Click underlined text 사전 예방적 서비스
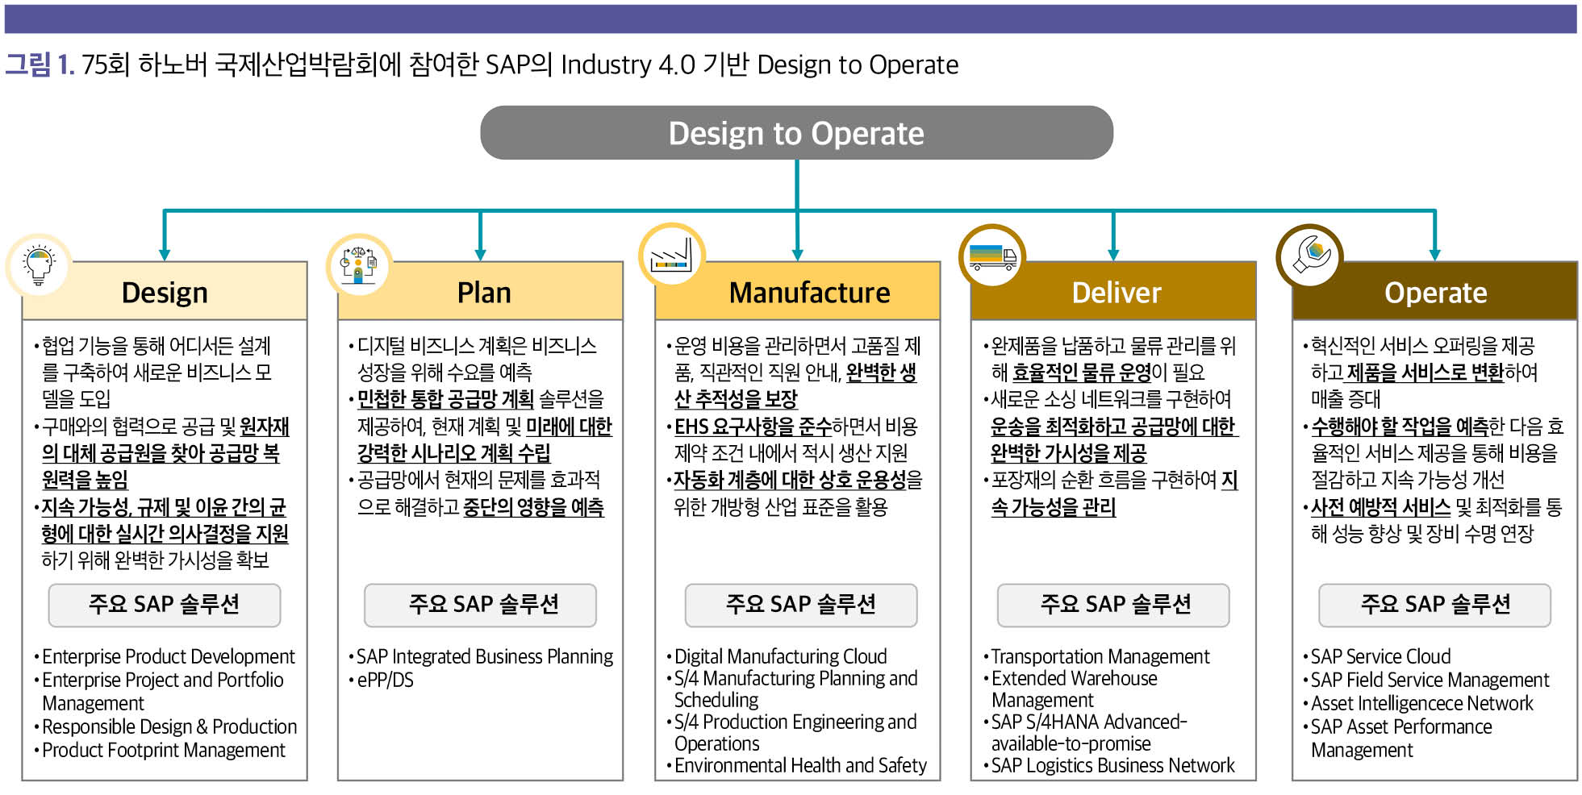1582x795 pixels. (1380, 506)
